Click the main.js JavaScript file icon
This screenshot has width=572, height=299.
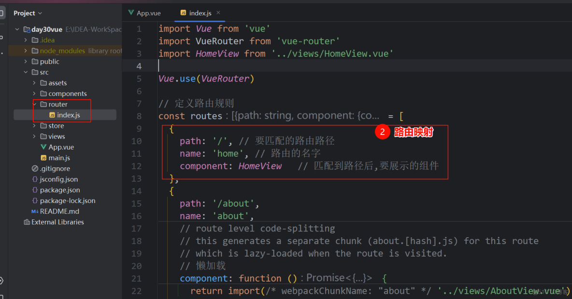coord(43,158)
